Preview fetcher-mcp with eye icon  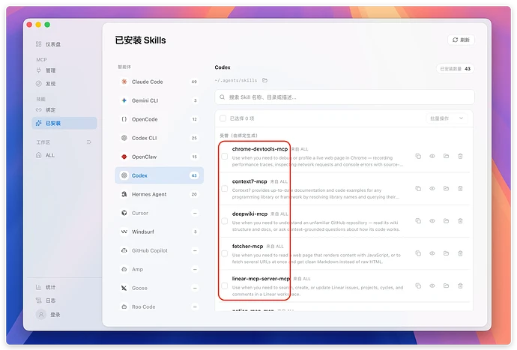pyautogui.click(x=432, y=253)
